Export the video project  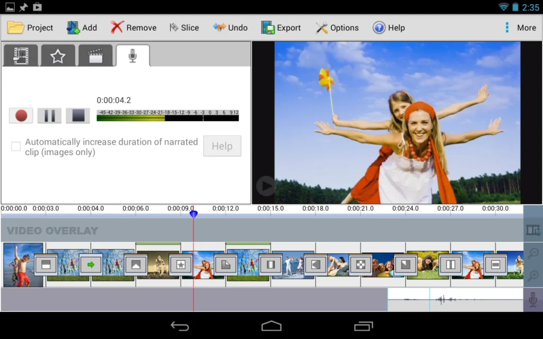281,28
